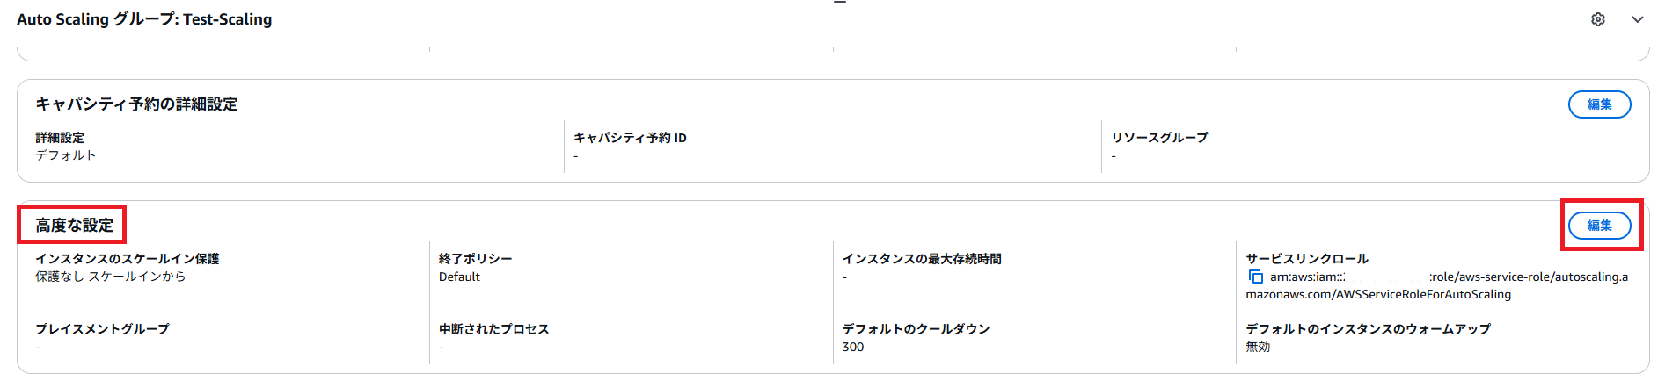Click 編集 for キャパシティ予約の詳細設定

click(1599, 104)
